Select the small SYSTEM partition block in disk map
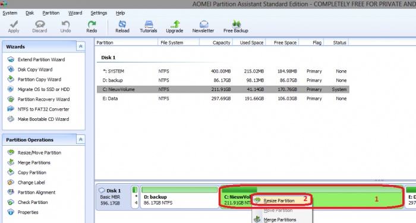The image size is (416, 223). click(135, 197)
